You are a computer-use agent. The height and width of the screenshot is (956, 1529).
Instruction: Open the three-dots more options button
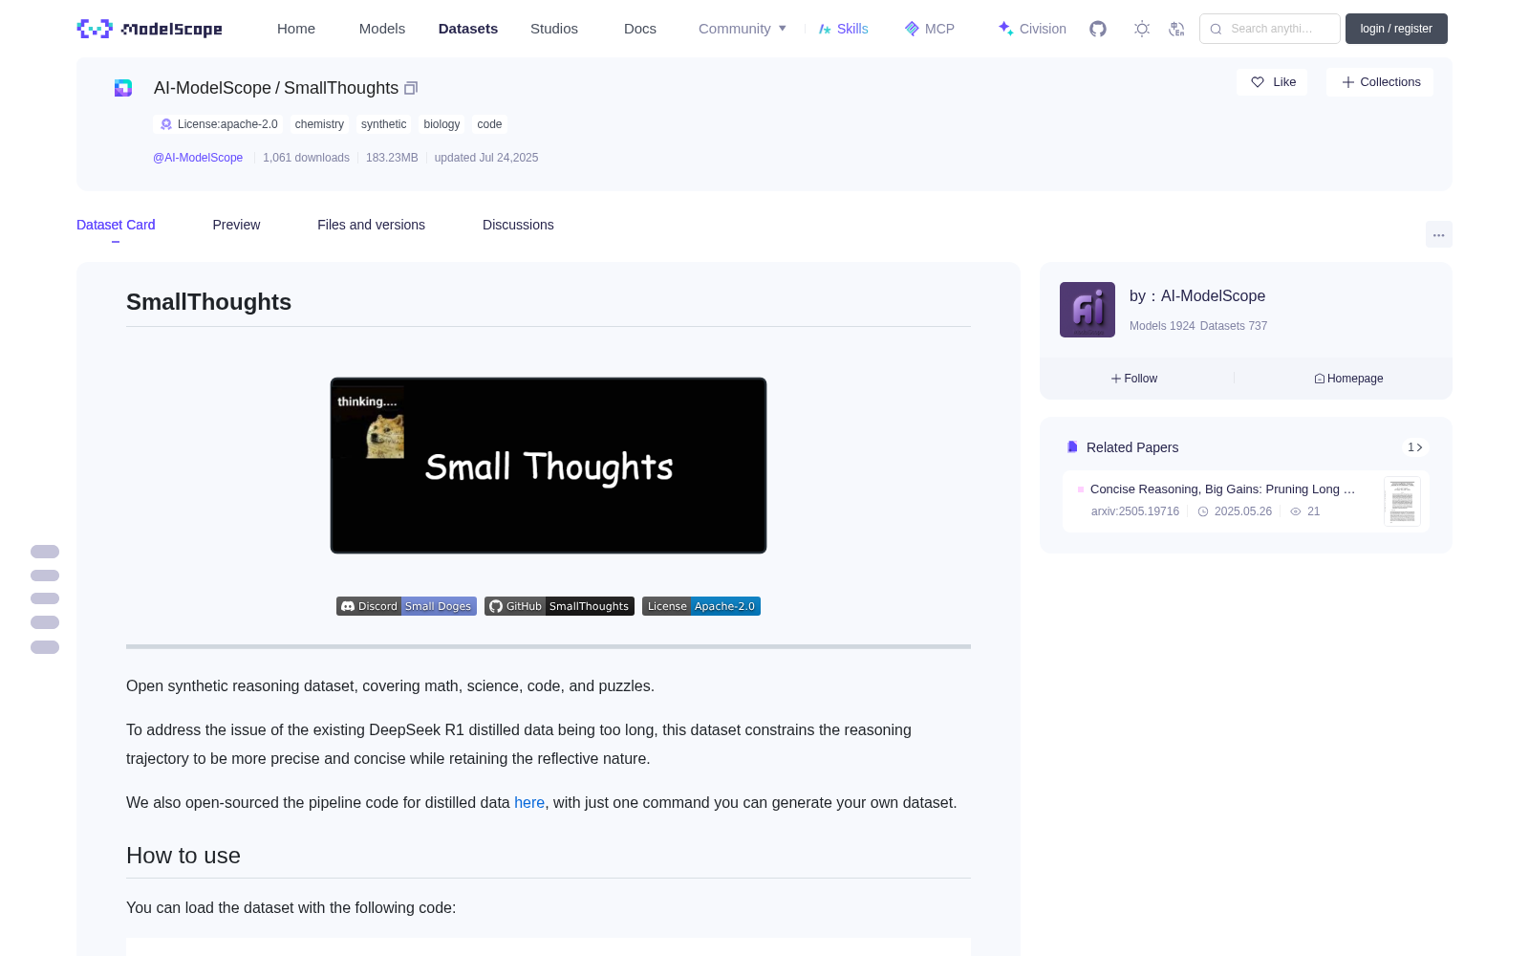pos(1438,234)
